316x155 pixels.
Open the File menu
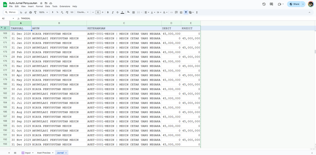[11, 6]
